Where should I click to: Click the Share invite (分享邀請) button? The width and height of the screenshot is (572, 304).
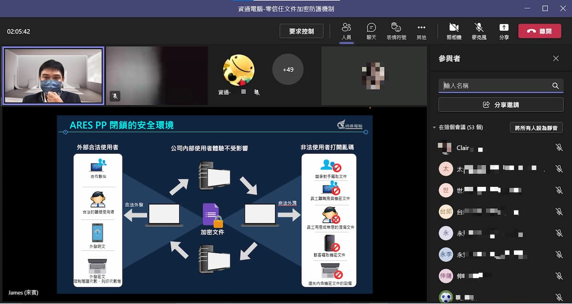[501, 104]
